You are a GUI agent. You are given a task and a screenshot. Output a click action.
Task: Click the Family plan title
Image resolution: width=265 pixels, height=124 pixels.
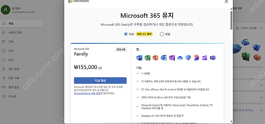click(x=81, y=54)
